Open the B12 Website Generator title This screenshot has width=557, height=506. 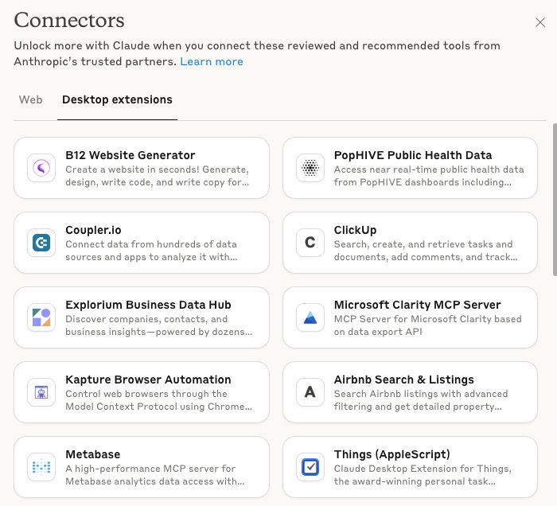pos(130,155)
